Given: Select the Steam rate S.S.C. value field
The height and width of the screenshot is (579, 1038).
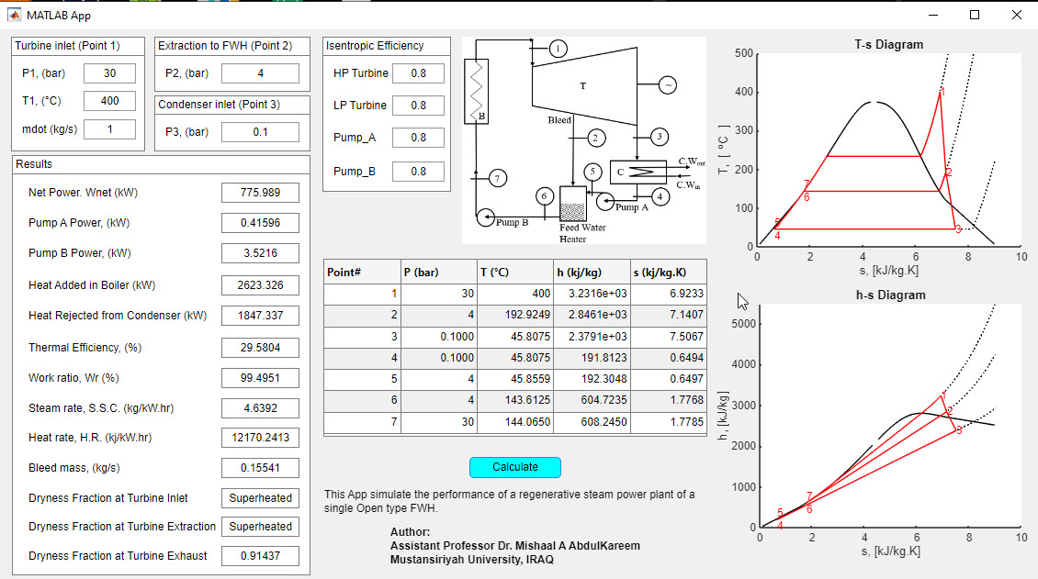Looking at the screenshot, I should tap(260, 408).
